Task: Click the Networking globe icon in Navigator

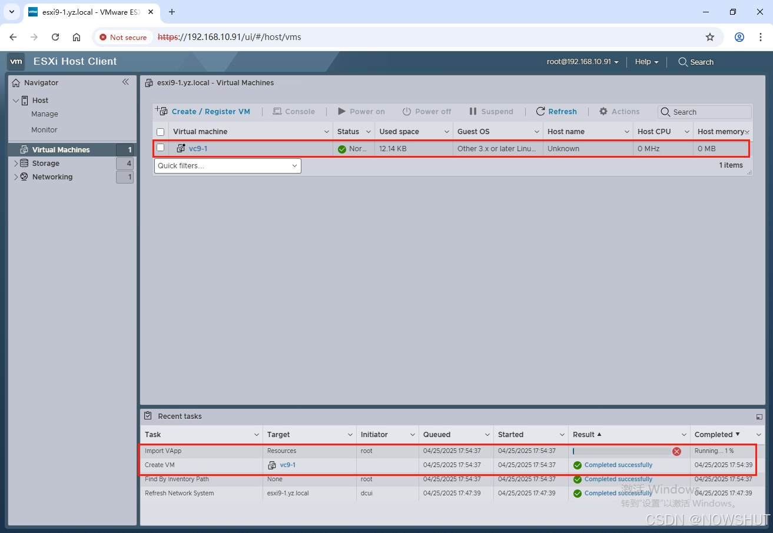Action: [24, 176]
